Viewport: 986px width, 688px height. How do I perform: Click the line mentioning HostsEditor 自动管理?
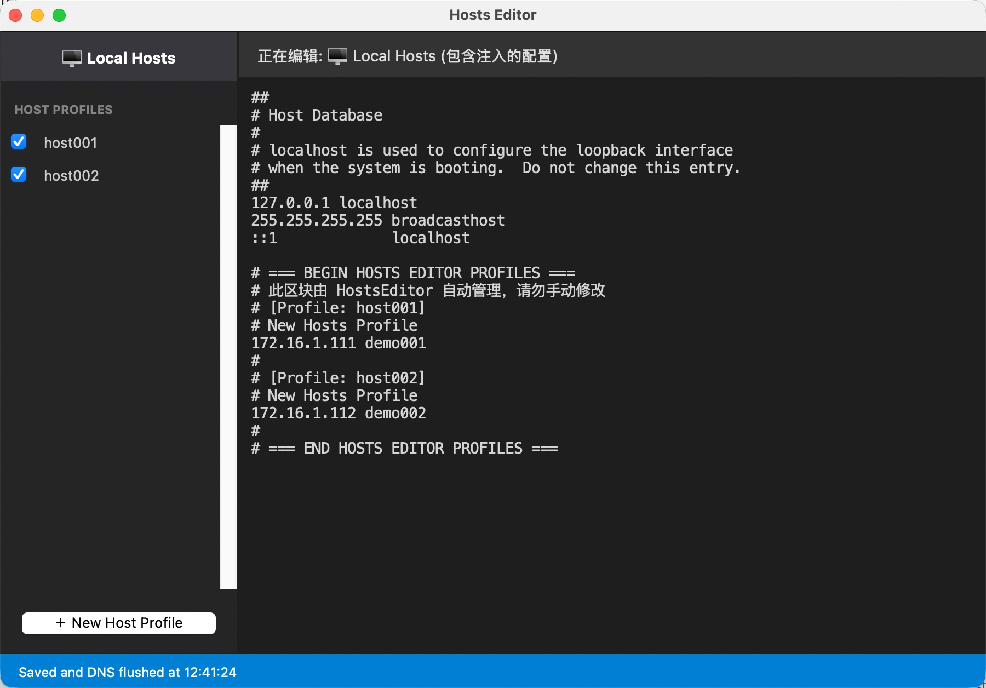coord(428,290)
